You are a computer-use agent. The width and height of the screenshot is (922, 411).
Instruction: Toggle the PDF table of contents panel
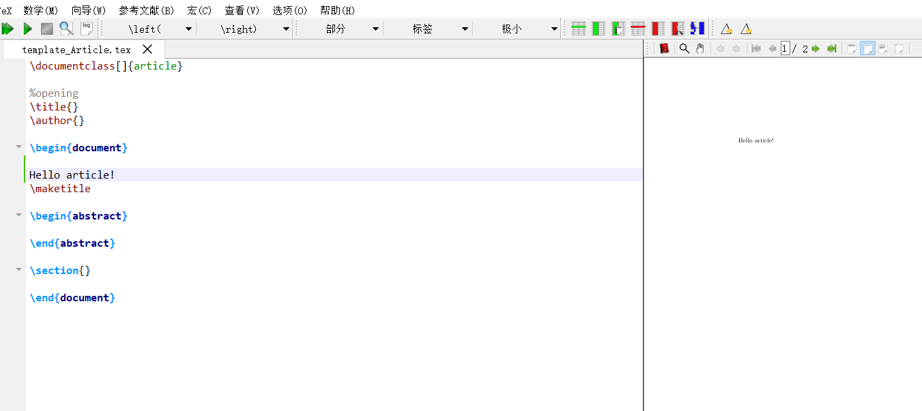point(664,48)
